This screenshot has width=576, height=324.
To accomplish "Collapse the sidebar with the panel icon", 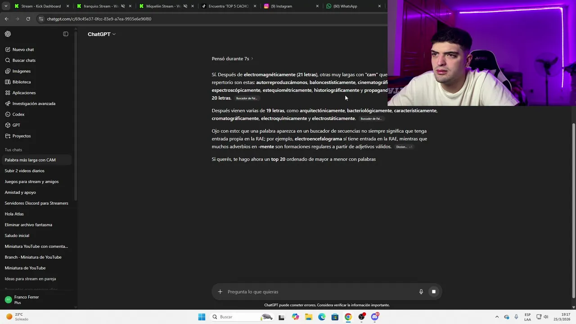I will tap(66, 34).
